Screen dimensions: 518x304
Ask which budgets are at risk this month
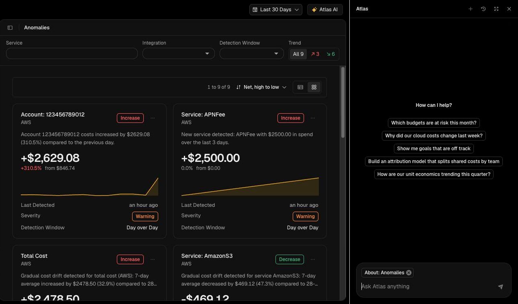click(434, 123)
